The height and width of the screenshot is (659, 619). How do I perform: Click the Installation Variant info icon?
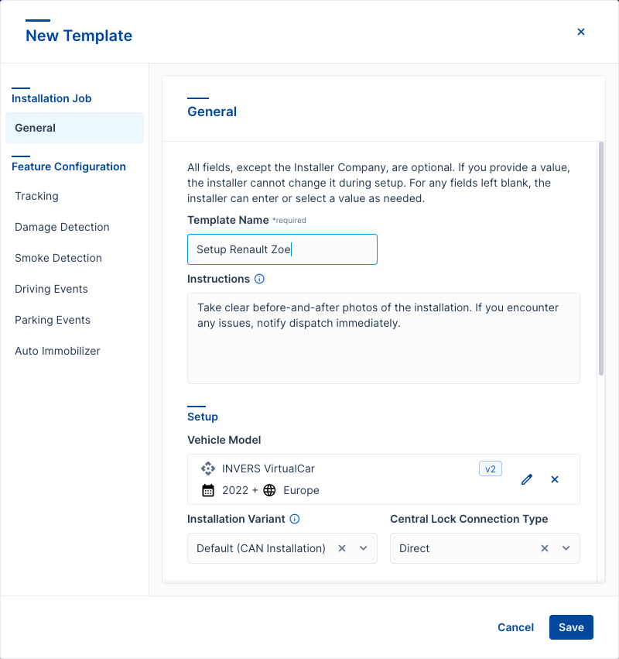coord(294,519)
